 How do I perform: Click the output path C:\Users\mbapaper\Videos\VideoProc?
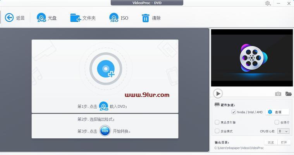tap(239, 148)
